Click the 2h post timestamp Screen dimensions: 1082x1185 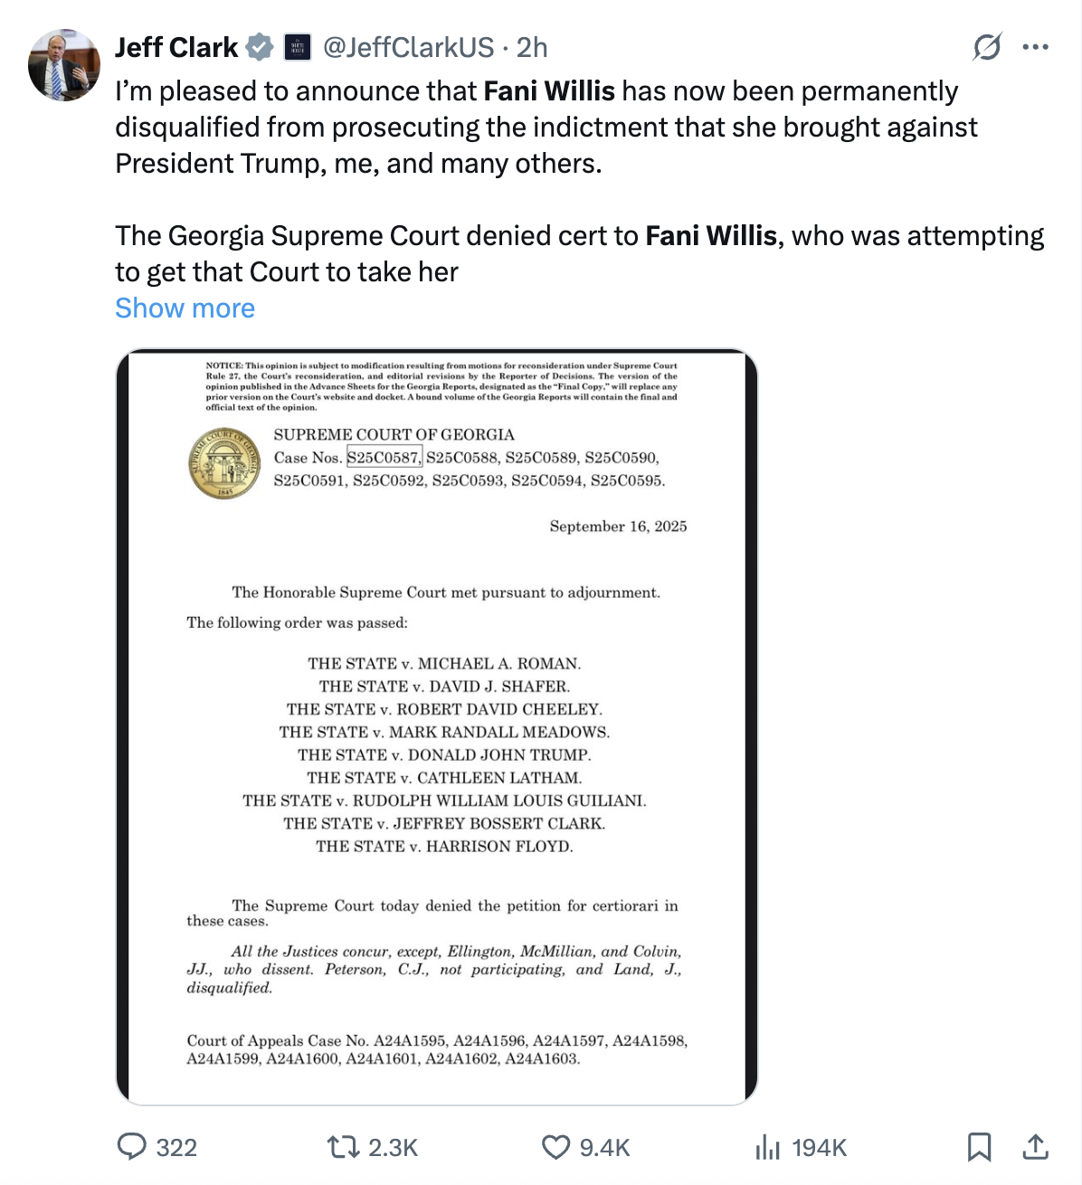coord(532,47)
